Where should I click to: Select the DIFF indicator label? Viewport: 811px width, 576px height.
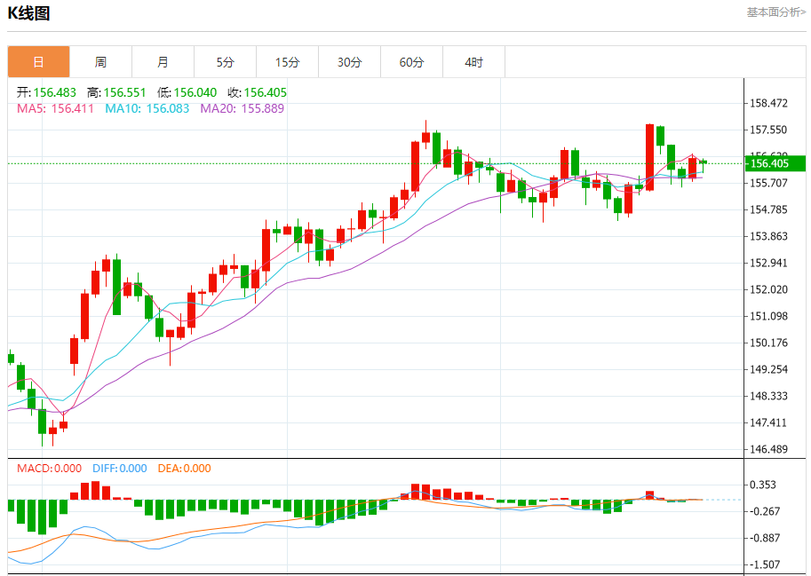tap(117, 469)
